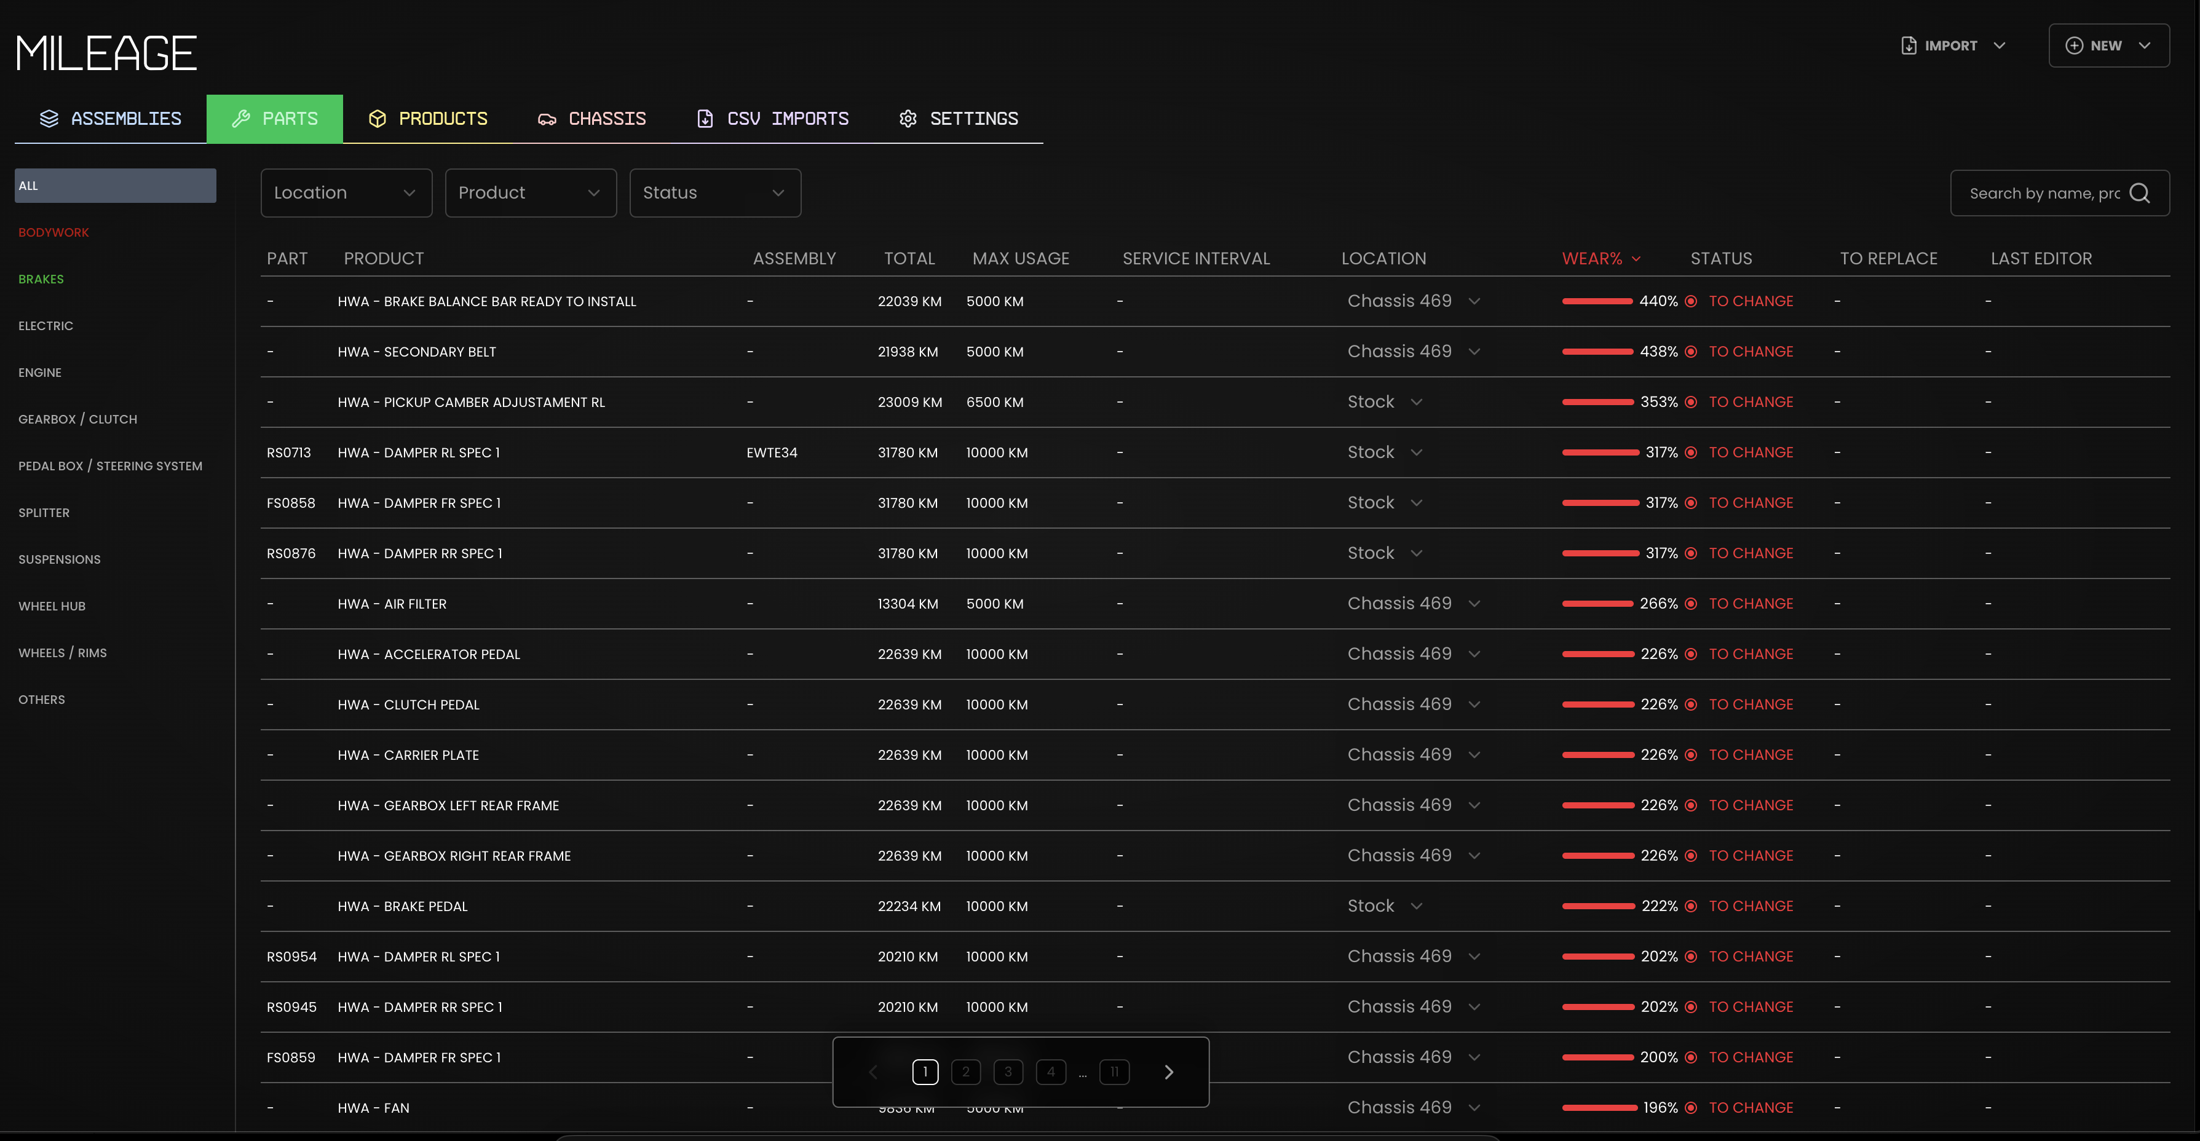Open the Location filter dropdown
The width and height of the screenshot is (2200, 1141).
tap(346, 193)
